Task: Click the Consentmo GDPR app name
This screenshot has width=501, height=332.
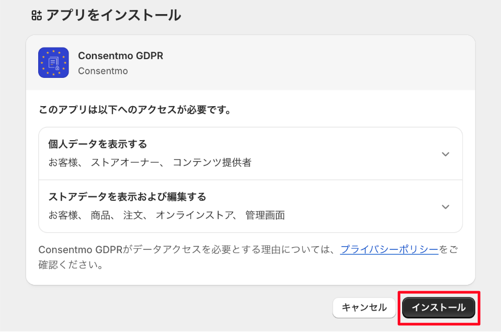Action: pyautogui.click(x=120, y=55)
